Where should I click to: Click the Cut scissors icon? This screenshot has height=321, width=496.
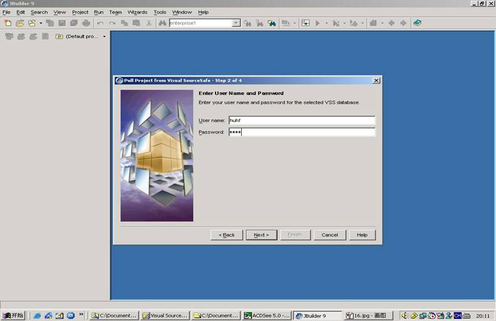pyautogui.click(x=148, y=23)
